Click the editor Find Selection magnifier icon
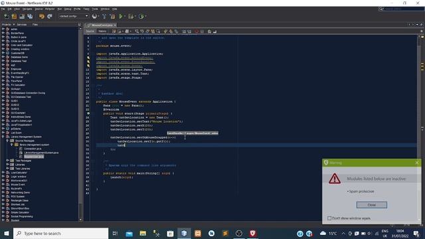 (x=137, y=31)
